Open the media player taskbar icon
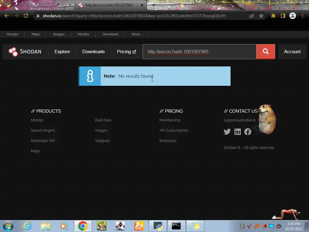Image resolution: width=309 pixels, height=232 pixels. point(64,226)
